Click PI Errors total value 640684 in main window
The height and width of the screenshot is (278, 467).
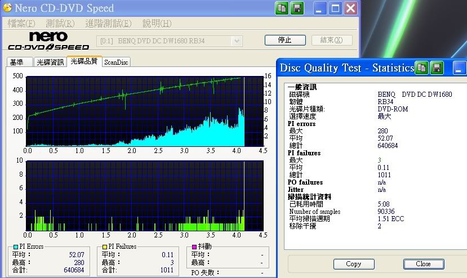coord(74,270)
